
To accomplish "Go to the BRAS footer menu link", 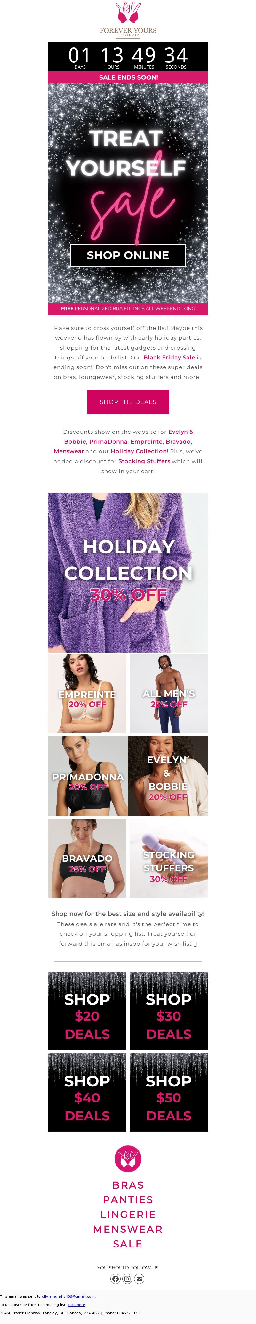I will pyautogui.click(x=128, y=1185).
